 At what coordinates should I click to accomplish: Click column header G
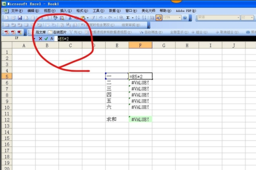(x=164, y=45)
